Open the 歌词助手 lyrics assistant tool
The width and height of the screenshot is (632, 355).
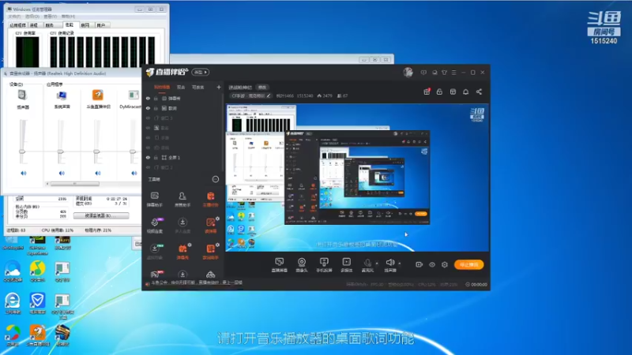click(210, 252)
